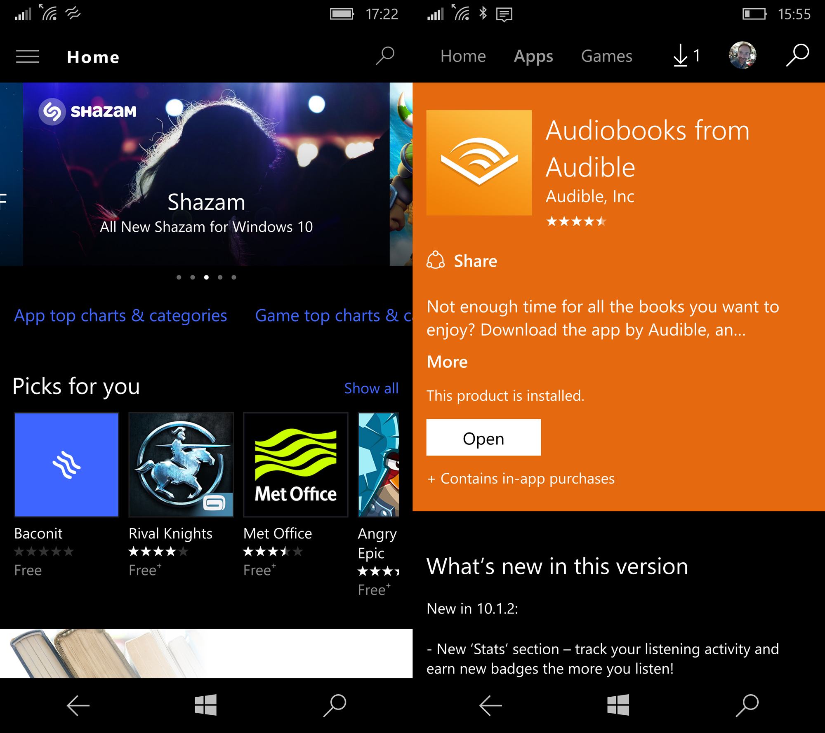The height and width of the screenshot is (733, 825).
Task: Open the downloads queue showing 1 item
Action: [x=683, y=56]
